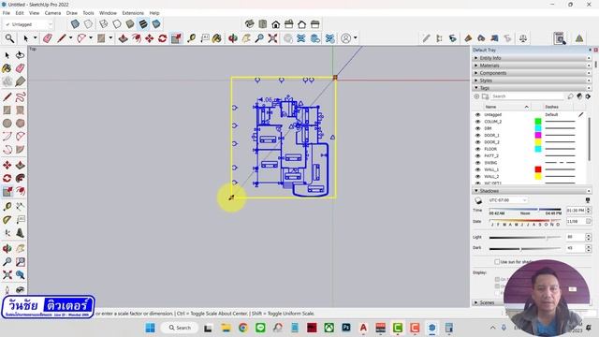599x337 pixels.
Task: Hide the SWING tag via eye icon
Action: 477,163
